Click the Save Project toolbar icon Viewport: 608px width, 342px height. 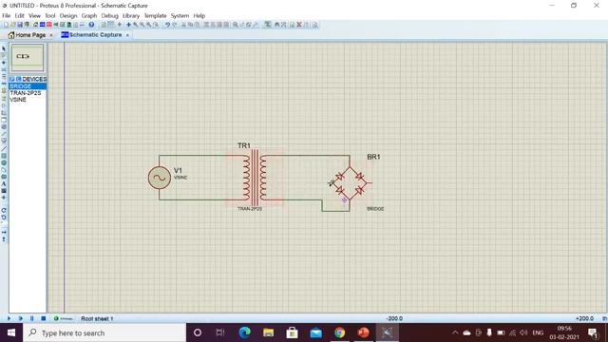(x=20, y=25)
